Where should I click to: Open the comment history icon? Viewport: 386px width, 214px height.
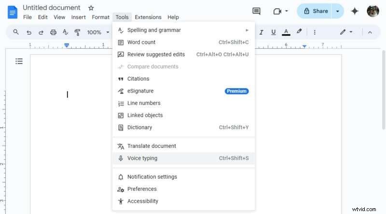pyautogui.click(x=256, y=11)
